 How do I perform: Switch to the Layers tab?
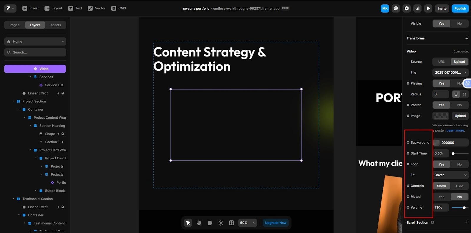[x=35, y=25]
